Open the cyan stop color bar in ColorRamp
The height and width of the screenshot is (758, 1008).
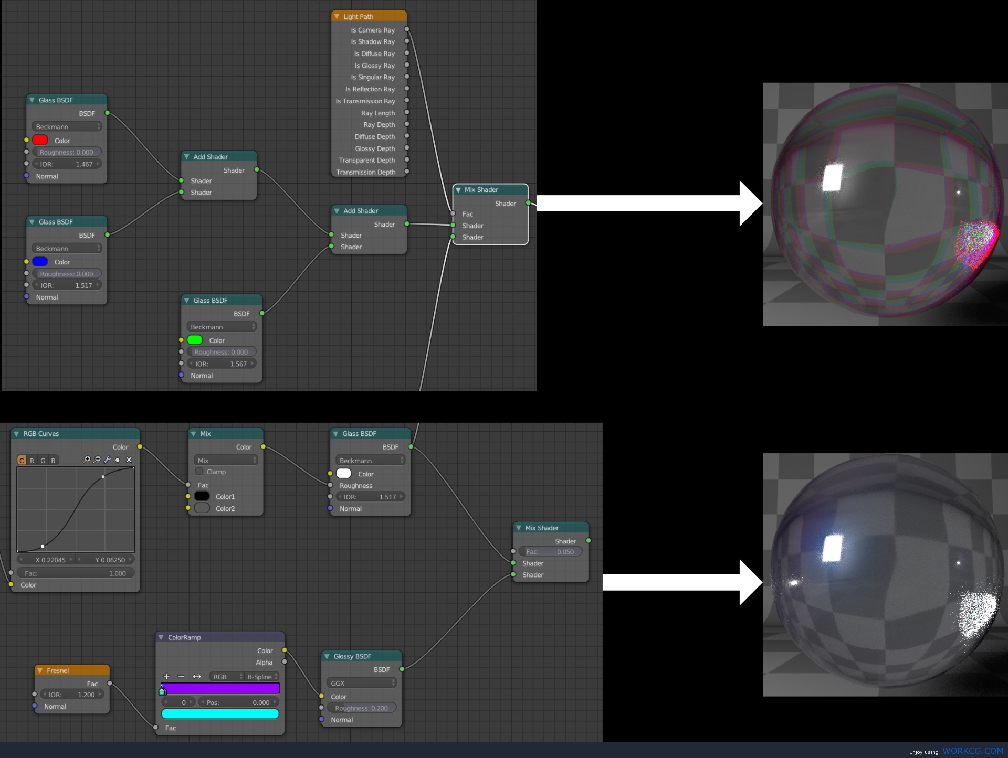click(220, 713)
